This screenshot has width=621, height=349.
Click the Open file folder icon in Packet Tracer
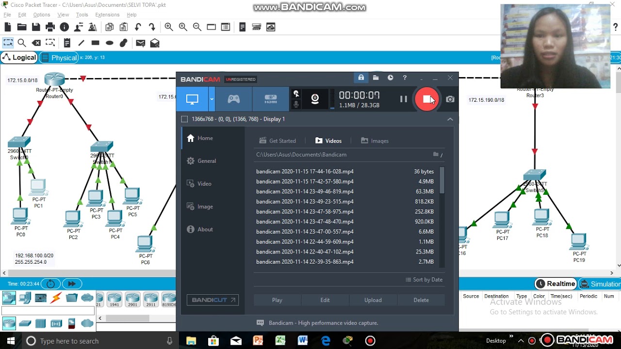tap(22, 27)
